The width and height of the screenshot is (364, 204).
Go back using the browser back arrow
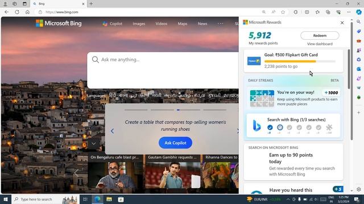[x=6, y=12]
